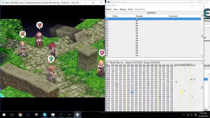Screen dimensions: 210x118
Task: Click the green up-arrow speech bubble
Action: point(51,59)
